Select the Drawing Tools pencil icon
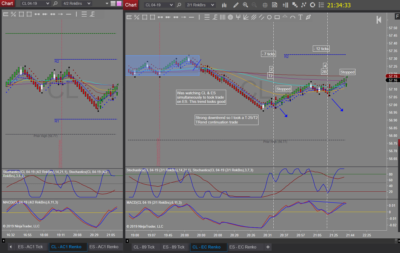Screen dimensions: 400x253 pos(236,5)
